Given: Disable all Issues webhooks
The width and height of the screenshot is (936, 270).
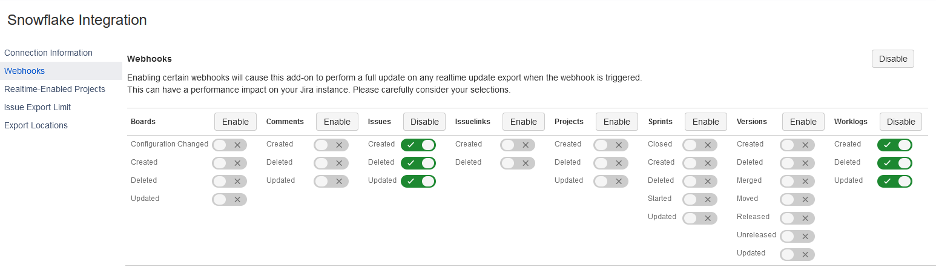Looking at the screenshot, I should (x=424, y=122).
